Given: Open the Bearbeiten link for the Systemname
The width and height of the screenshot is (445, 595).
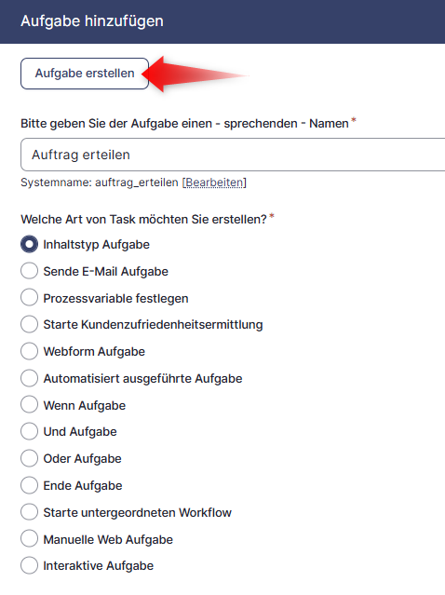Looking at the screenshot, I should click(x=214, y=183).
